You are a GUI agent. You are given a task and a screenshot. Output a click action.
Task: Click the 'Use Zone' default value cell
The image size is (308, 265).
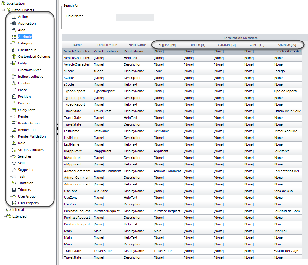pyautogui.click(x=107, y=191)
